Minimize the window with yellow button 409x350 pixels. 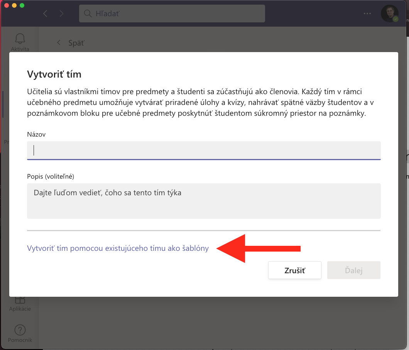[14, 6]
